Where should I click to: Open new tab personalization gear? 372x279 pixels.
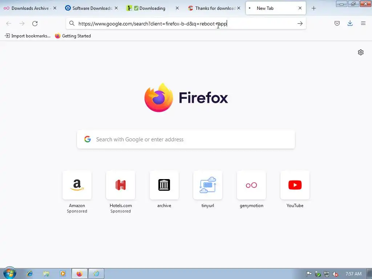361,52
